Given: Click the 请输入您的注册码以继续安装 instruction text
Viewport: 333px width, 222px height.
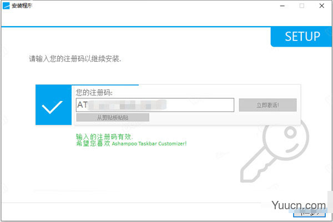Looking at the screenshot, I should [x=75, y=59].
